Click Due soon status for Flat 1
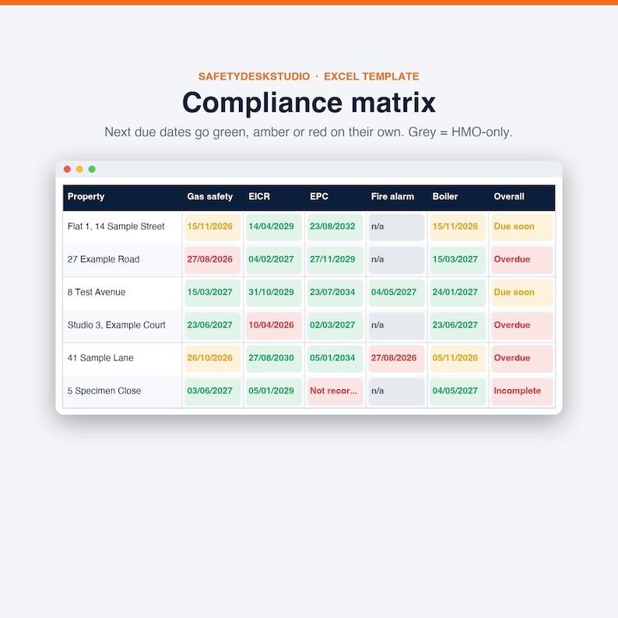 click(x=522, y=227)
